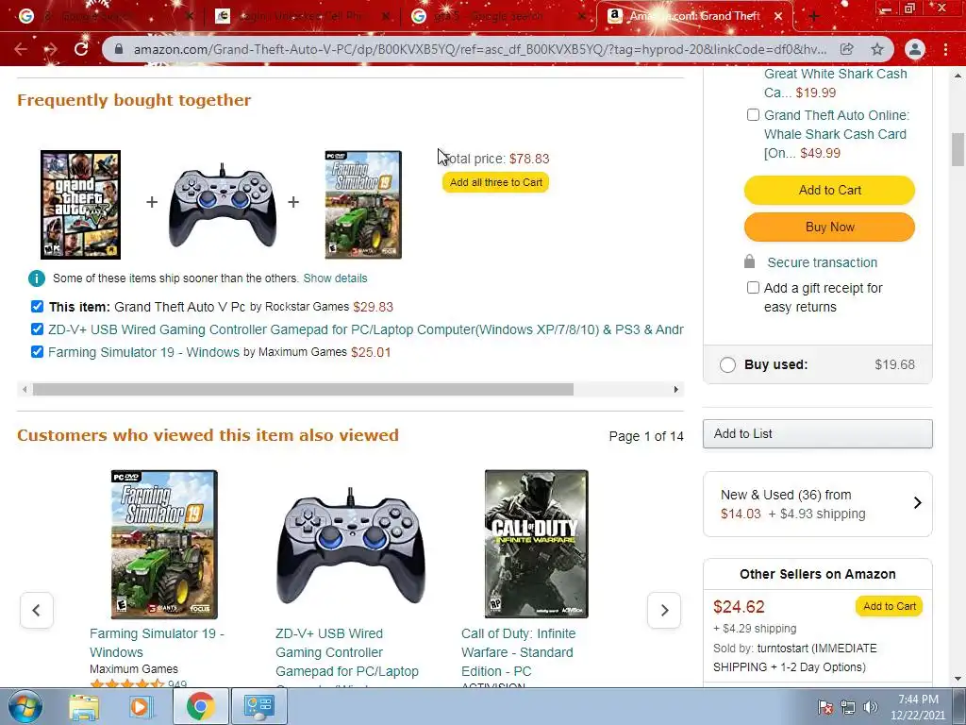Click the Buy Now button

(829, 227)
